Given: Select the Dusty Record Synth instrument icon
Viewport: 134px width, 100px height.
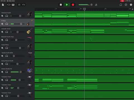Looking at the screenshot, I should [29, 62].
